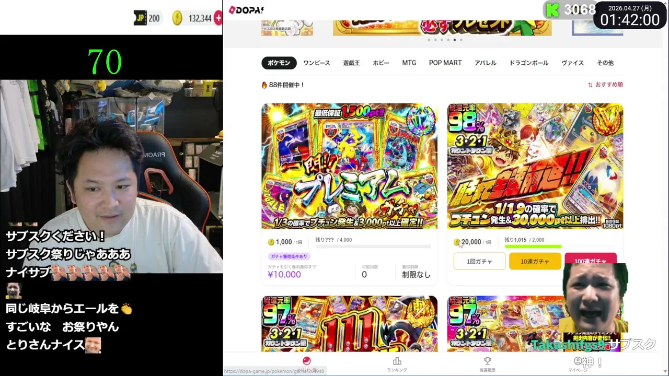Click the green 70 counter in the stream overlay
The image size is (669, 376).
coord(105,62)
